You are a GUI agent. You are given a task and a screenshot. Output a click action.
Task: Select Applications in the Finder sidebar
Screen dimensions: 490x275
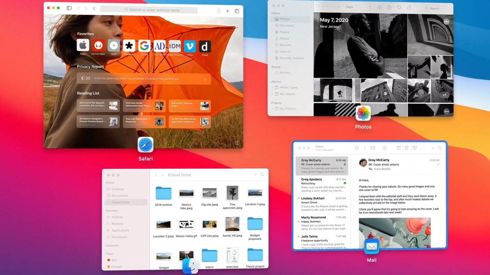click(120, 230)
